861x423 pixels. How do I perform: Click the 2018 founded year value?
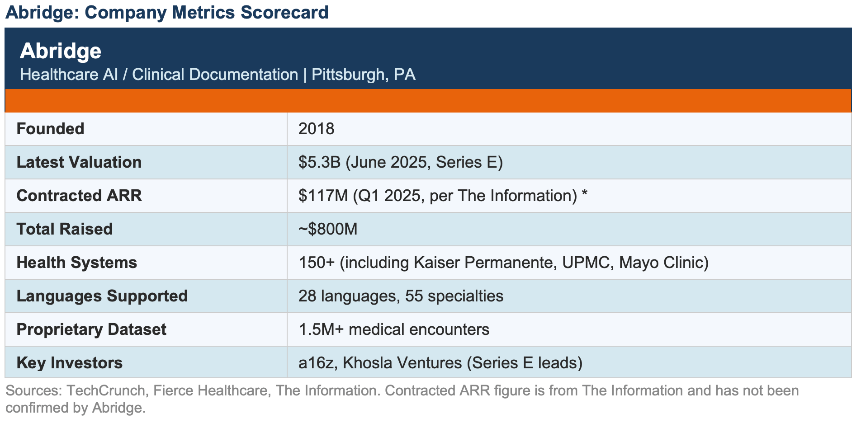[x=316, y=129]
